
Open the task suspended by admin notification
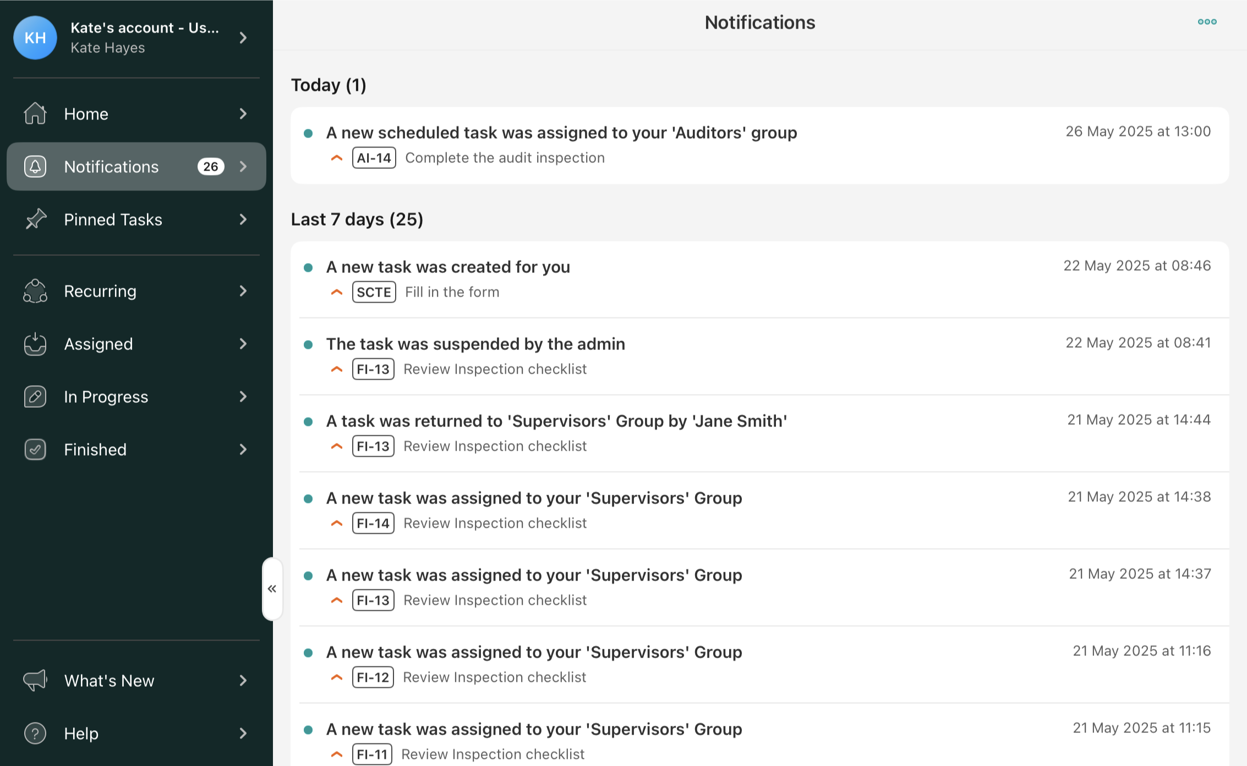(x=475, y=344)
